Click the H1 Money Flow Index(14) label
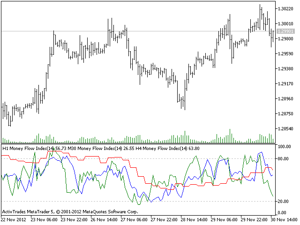The height and width of the screenshot is (225, 300). (x=28, y=149)
